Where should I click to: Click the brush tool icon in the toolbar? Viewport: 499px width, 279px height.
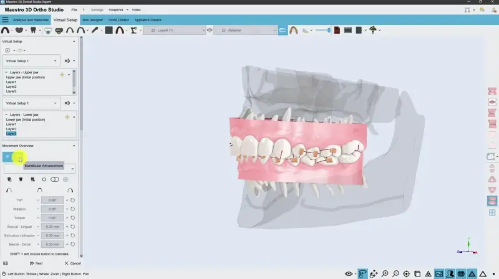[x=95, y=30]
